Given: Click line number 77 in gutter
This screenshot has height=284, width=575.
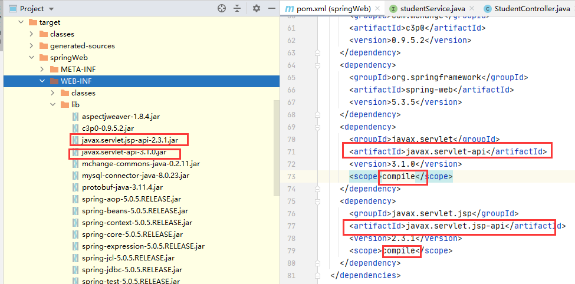Looking at the screenshot, I should pyautogui.click(x=291, y=226).
